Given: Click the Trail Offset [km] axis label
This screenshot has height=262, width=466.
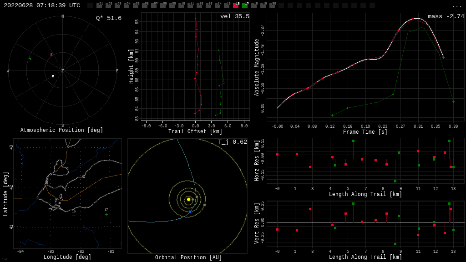Looking at the screenshot, I should pyautogui.click(x=195, y=131).
